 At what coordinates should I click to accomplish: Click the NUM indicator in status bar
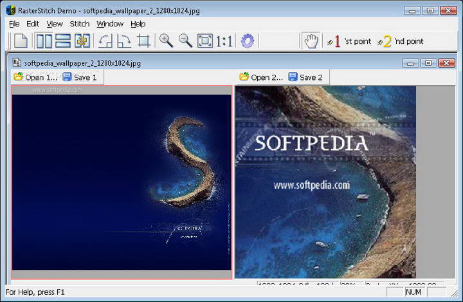(x=413, y=292)
